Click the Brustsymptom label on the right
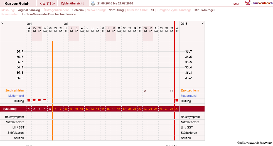The image size is (273, 146). pos(190,117)
